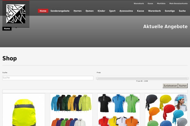Open the Damen category menu

tap(90, 11)
